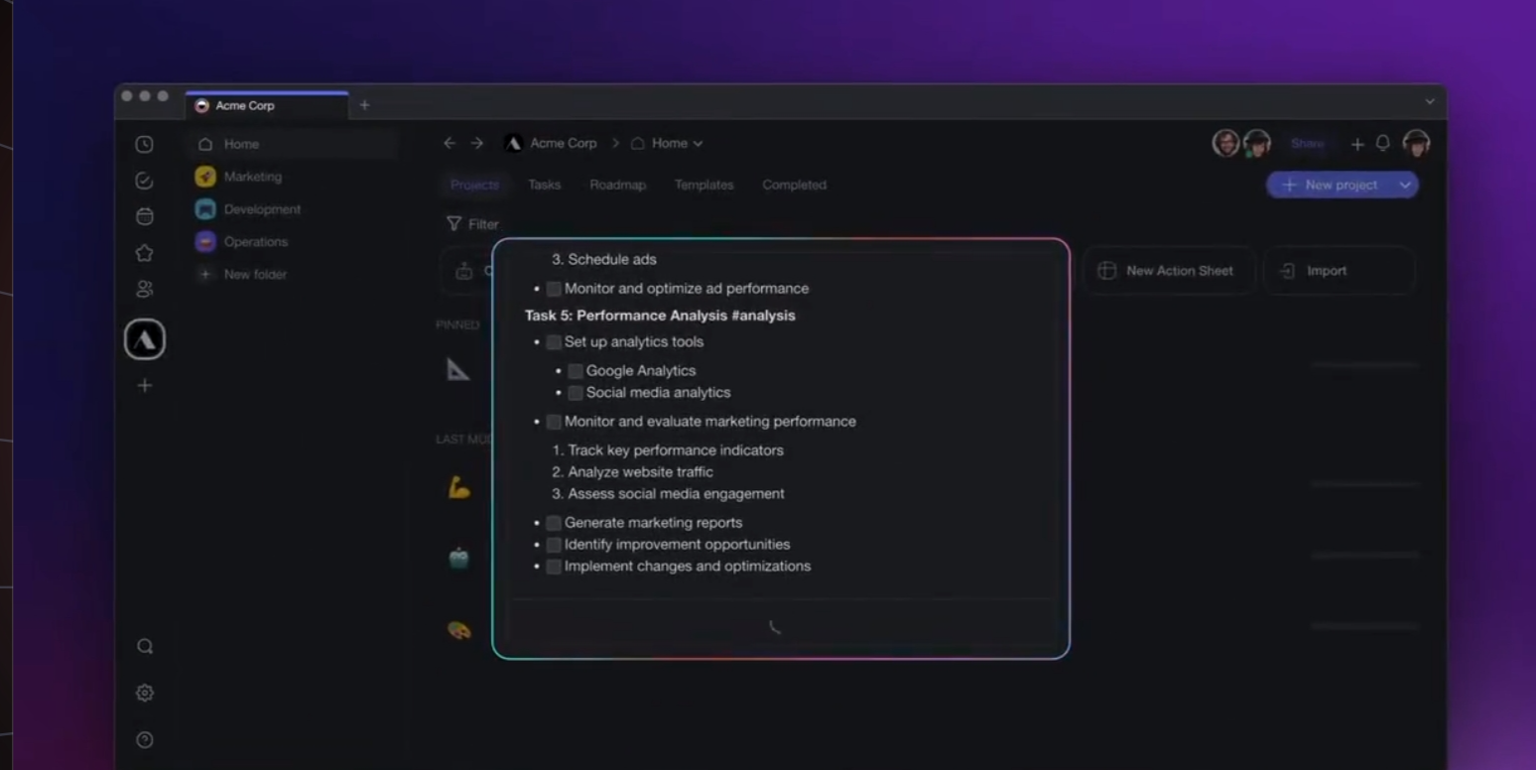Open the Filter control
The height and width of the screenshot is (770, 1536).
pos(472,224)
